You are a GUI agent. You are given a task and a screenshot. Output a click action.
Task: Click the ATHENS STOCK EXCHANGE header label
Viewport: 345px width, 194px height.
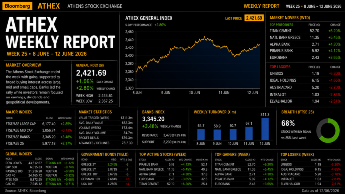click(95, 6)
